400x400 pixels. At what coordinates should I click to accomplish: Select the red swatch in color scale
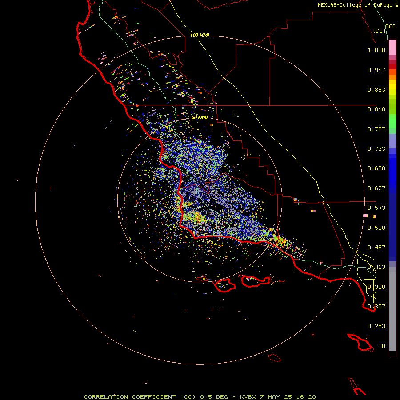(392, 67)
